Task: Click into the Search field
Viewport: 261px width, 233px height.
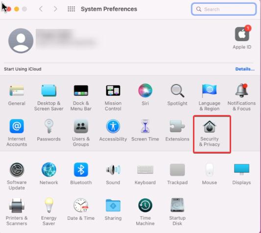Action: point(224,9)
